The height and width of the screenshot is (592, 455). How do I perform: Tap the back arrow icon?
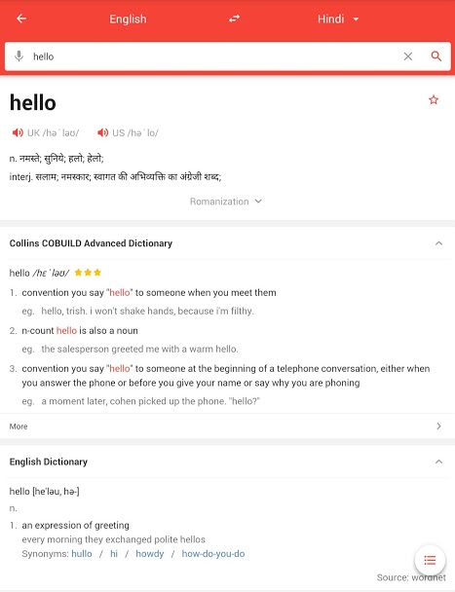point(21,18)
